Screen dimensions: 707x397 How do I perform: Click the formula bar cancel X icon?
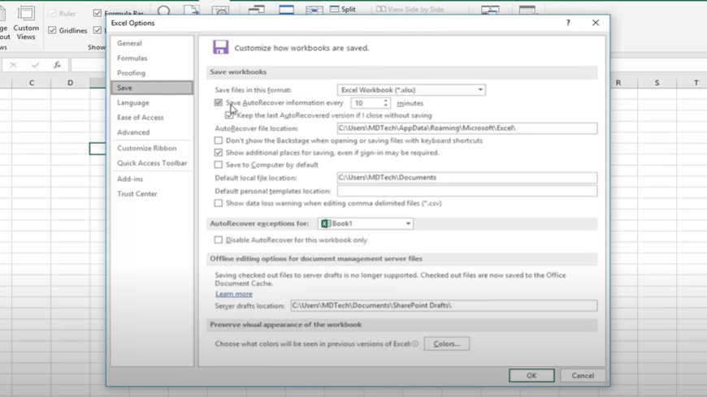(x=13, y=65)
